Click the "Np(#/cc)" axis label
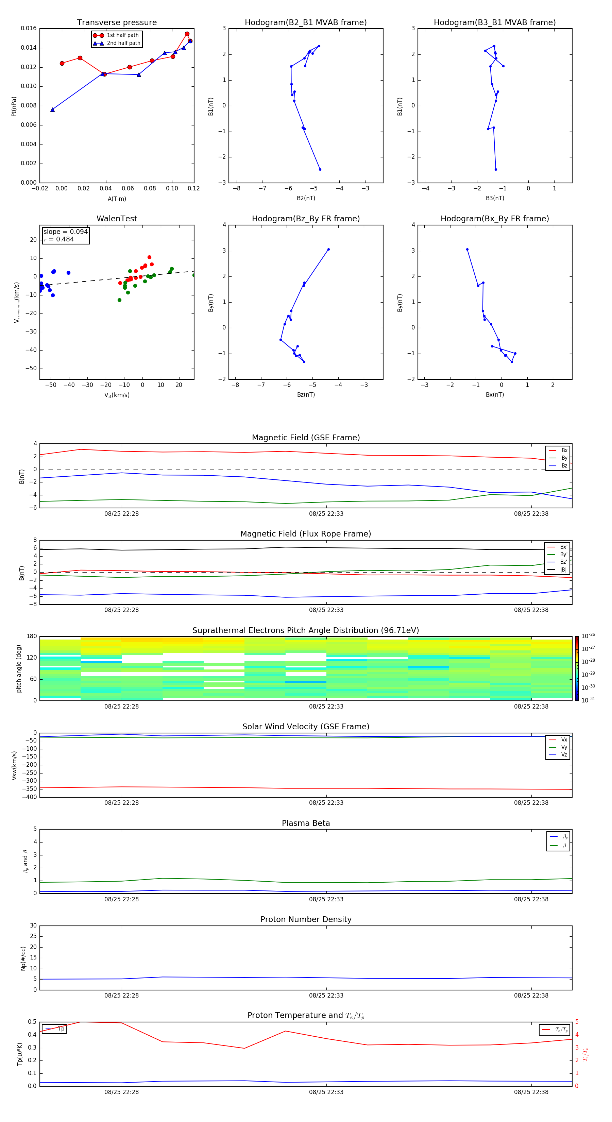The width and height of the screenshot is (612, 1122). point(23,958)
